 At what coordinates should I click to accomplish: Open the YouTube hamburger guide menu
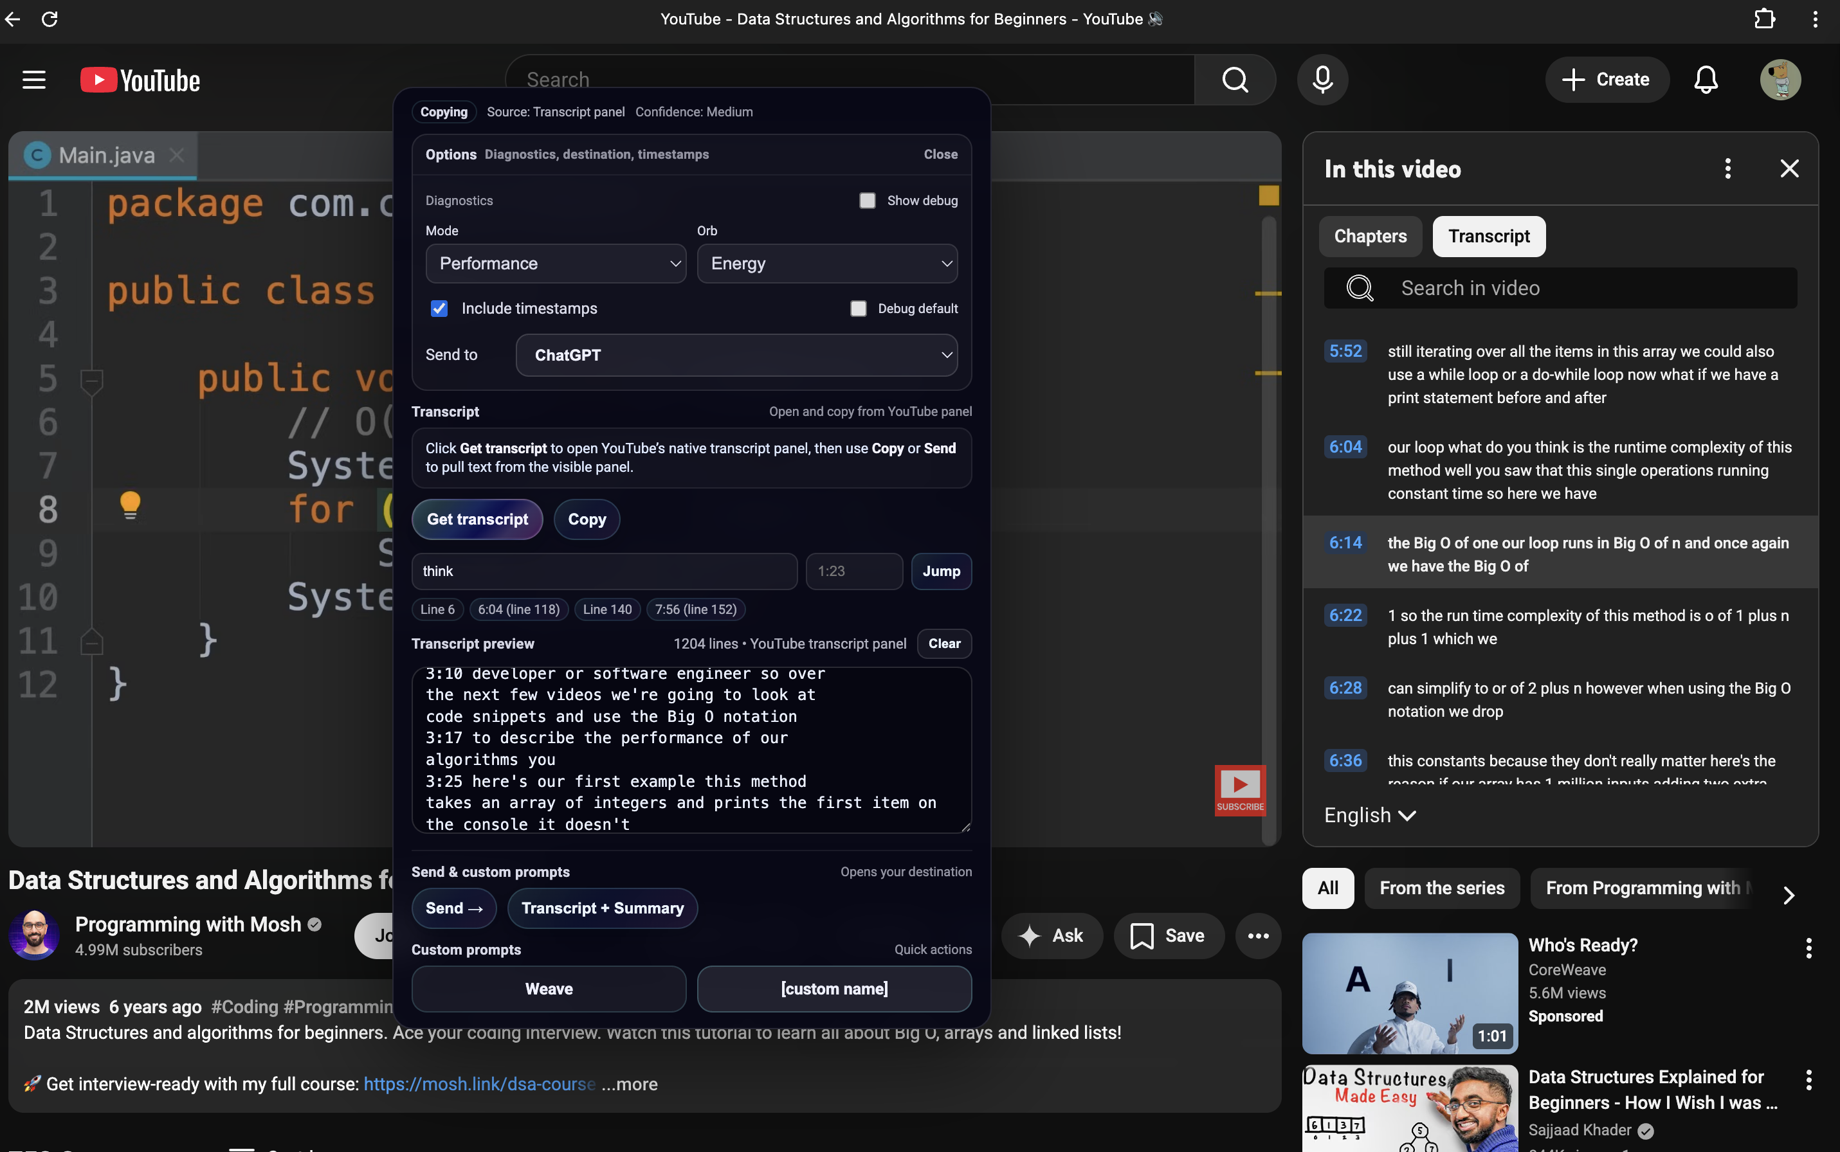pos(33,80)
